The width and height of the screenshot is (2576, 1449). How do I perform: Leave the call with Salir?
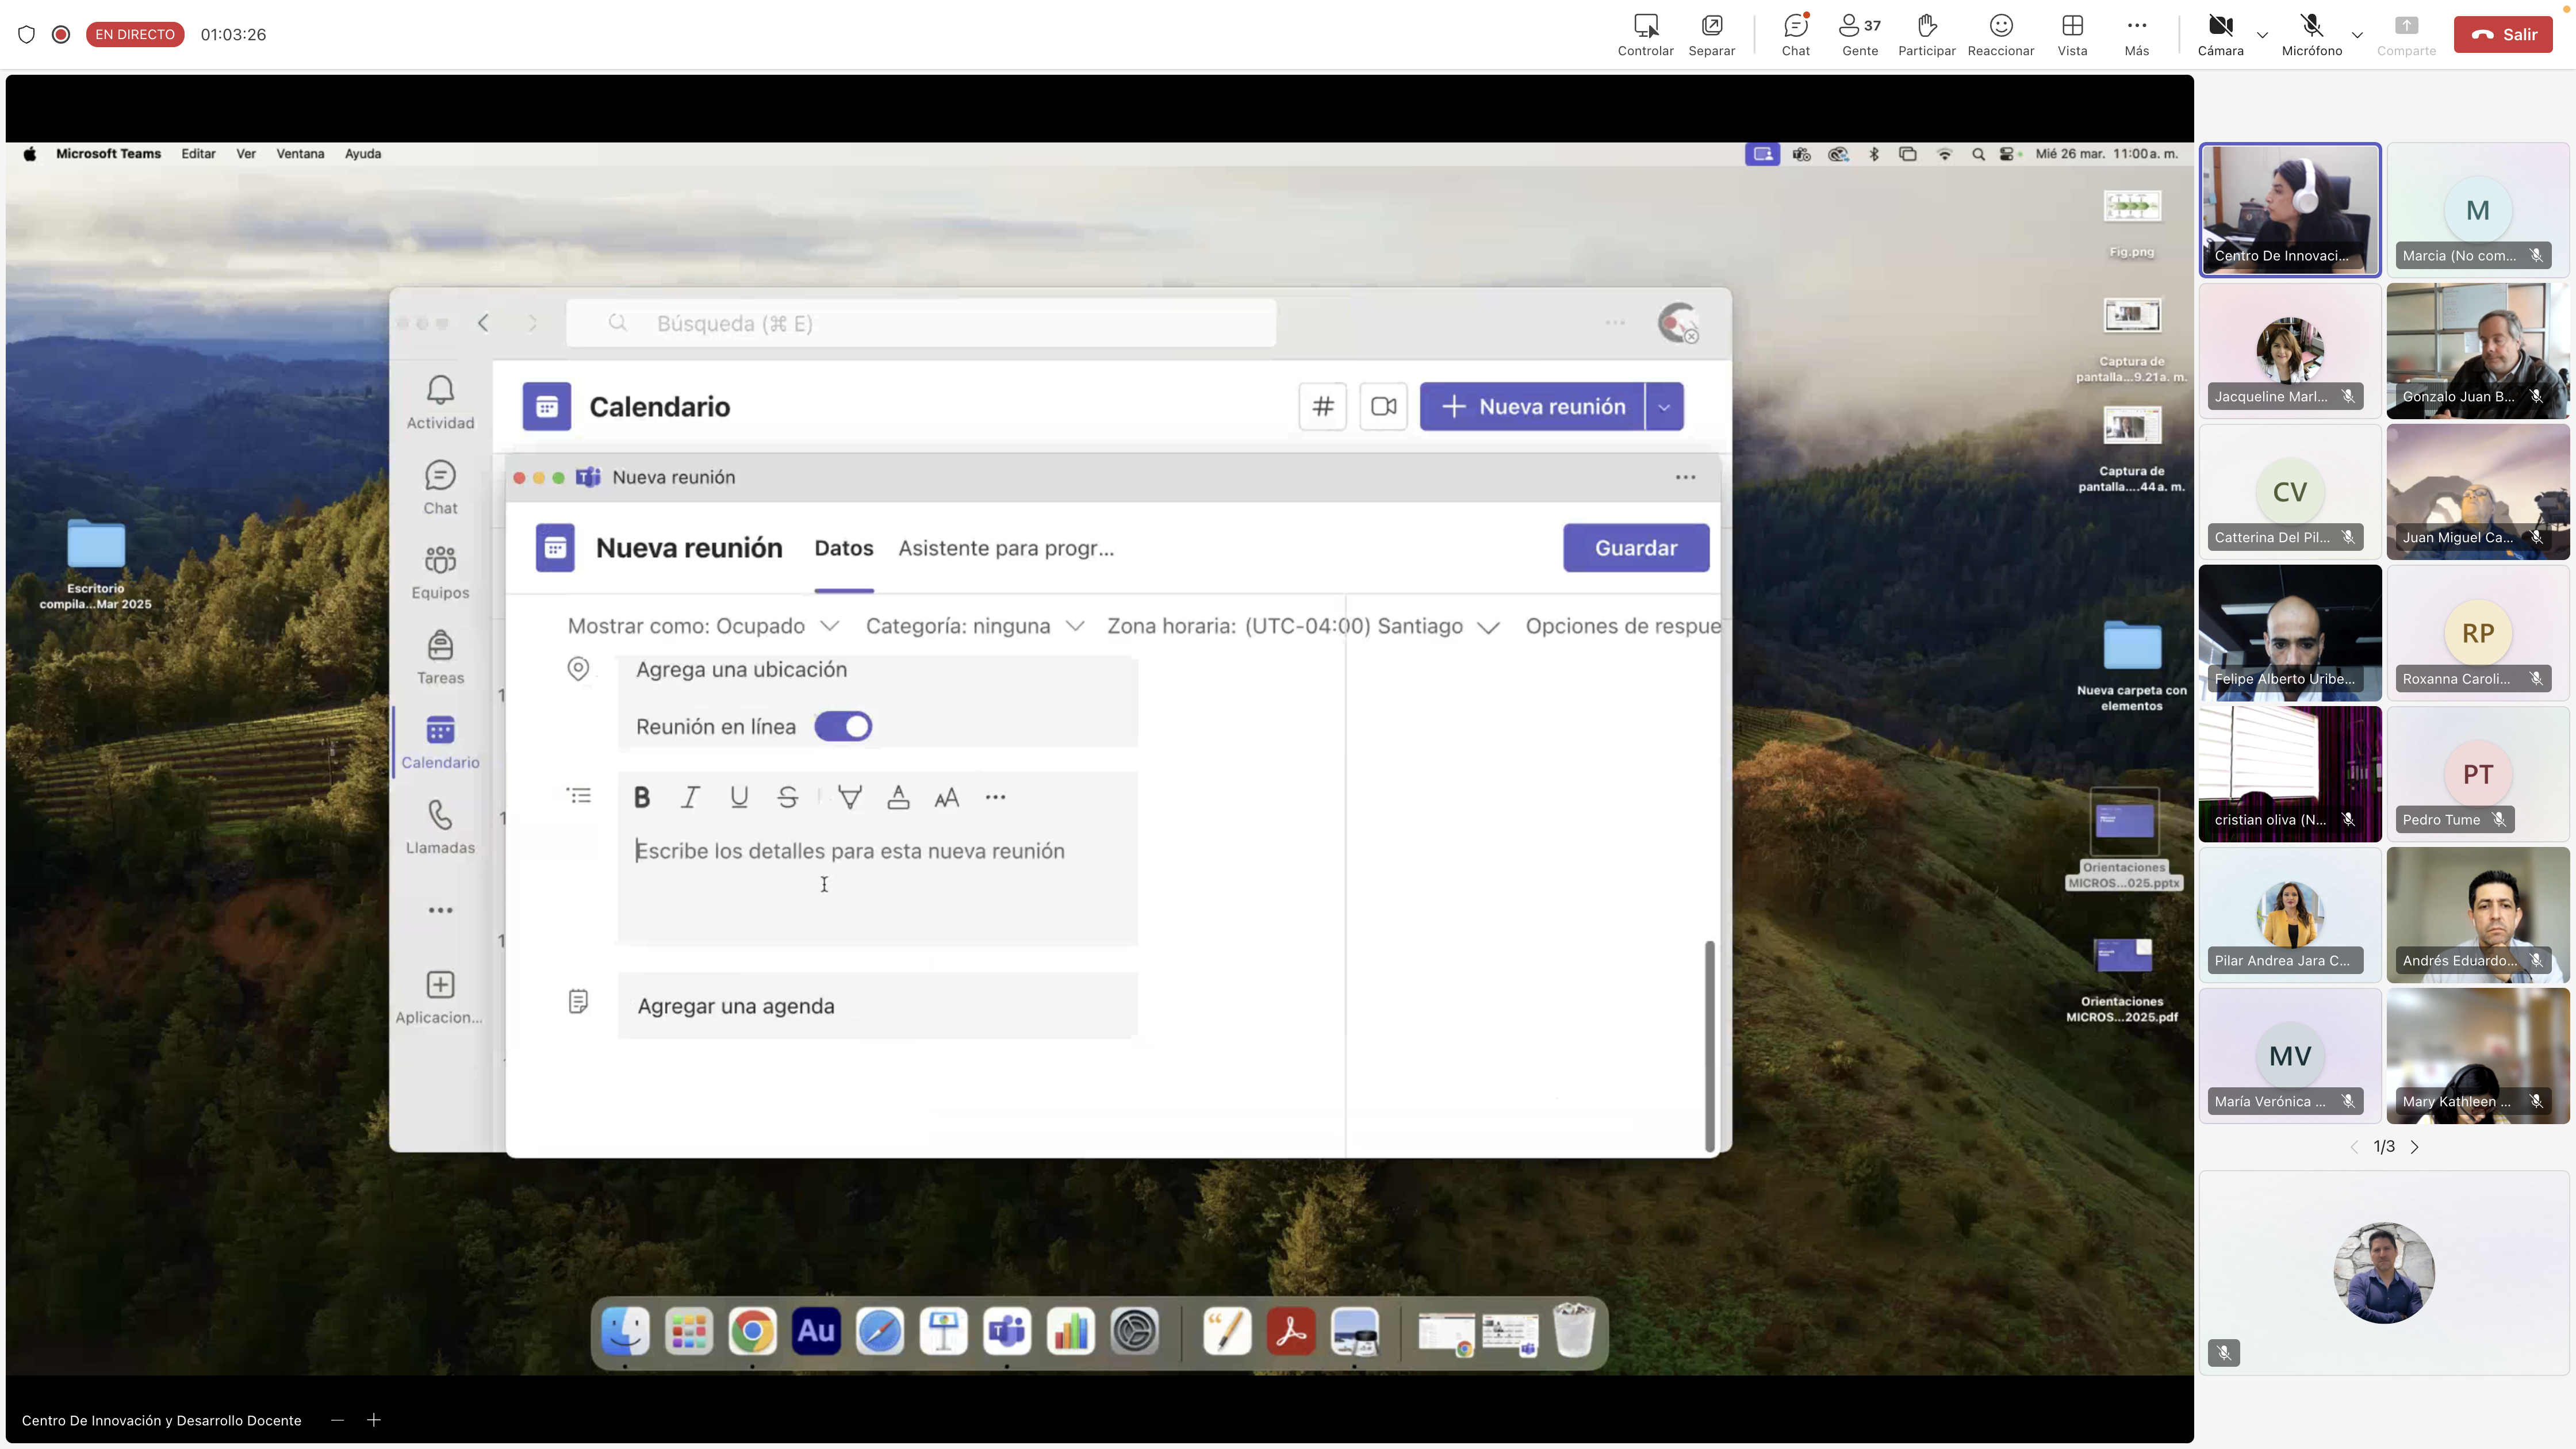pos(2503,34)
